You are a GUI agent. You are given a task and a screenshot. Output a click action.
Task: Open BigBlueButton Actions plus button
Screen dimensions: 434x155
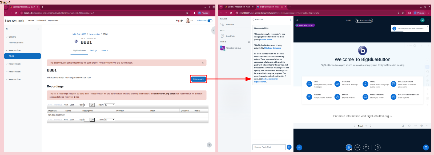(x=299, y=147)
